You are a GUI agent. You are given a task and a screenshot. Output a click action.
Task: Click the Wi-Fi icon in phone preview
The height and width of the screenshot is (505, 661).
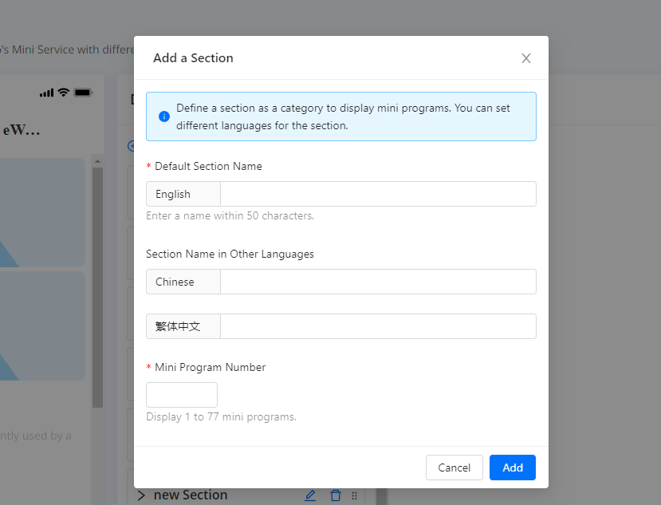(64, 93)
